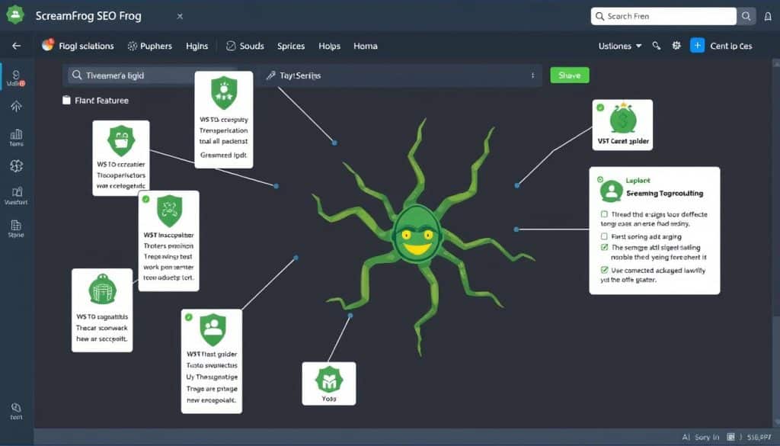
Task: Click the blue plus button
Action: point(698,46)
